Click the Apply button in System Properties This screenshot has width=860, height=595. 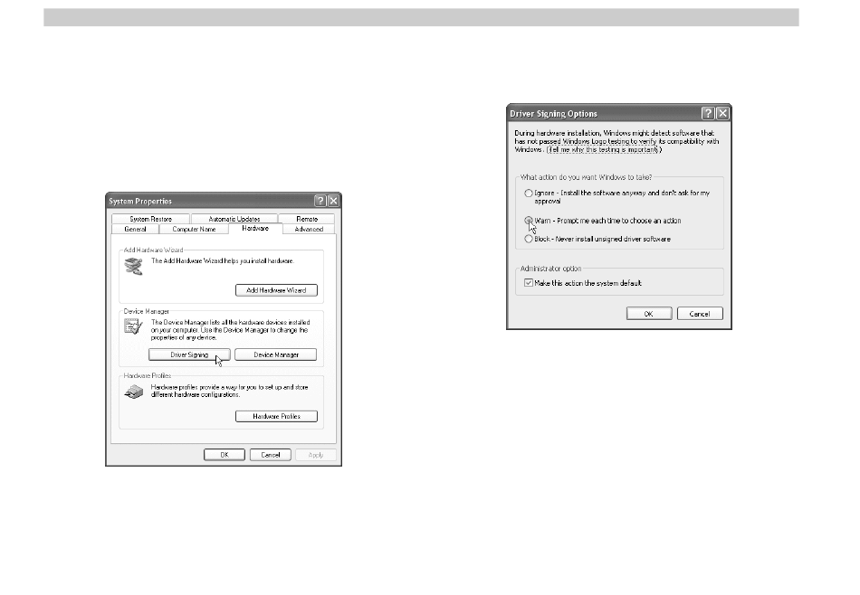(316, 455)
